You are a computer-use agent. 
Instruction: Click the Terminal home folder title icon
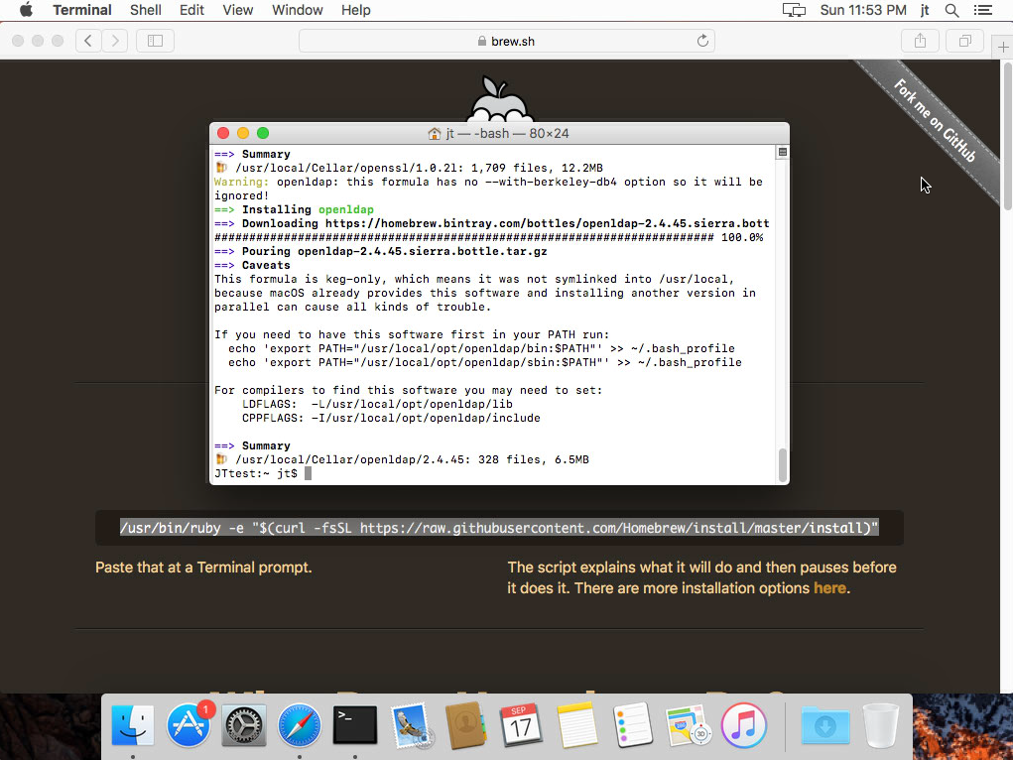(x=435, y=134)
